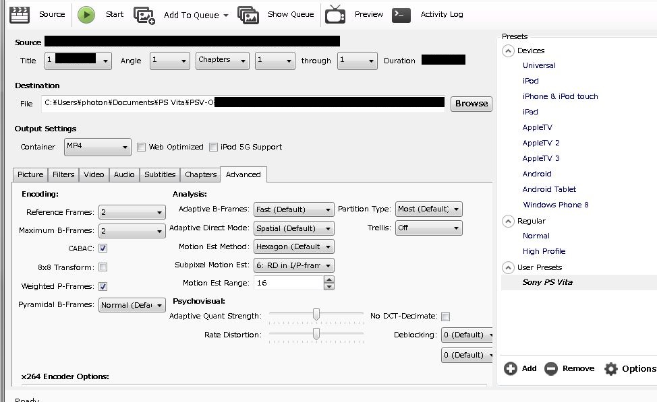Toggle the Weighted P-Frames checkbox
Image resolution: width=657 pixels, height=402 pixels.
click(103, 287)
